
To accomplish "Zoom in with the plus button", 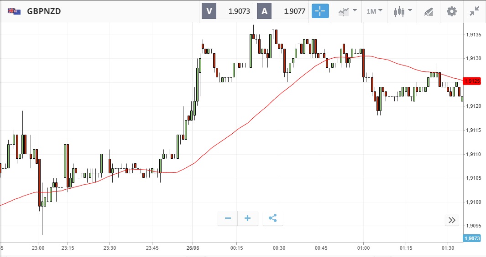I will pyautogui.click(x=248, y=218).
